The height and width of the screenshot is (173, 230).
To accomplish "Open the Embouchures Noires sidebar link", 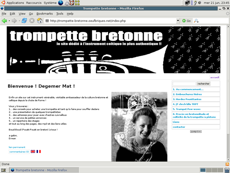I will point(187,94).
